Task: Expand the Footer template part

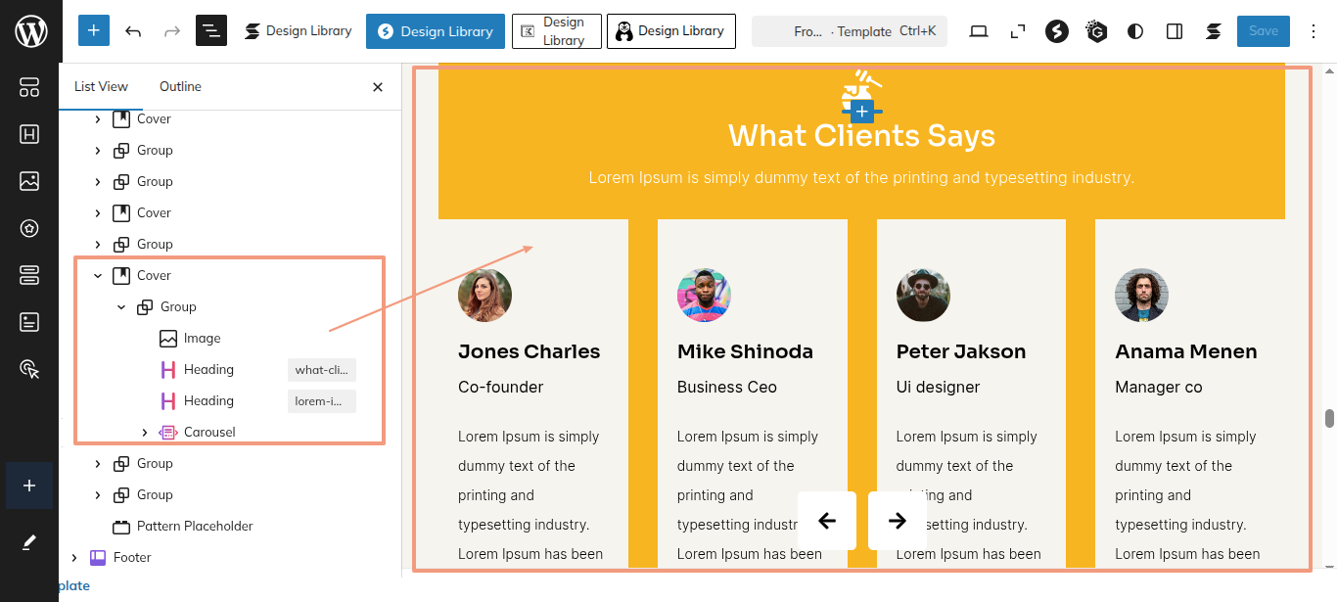Action: [x=74, y=558]
